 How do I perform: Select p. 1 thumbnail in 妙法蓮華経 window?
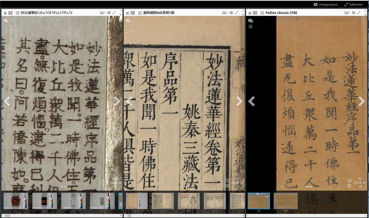pos(16,201)
